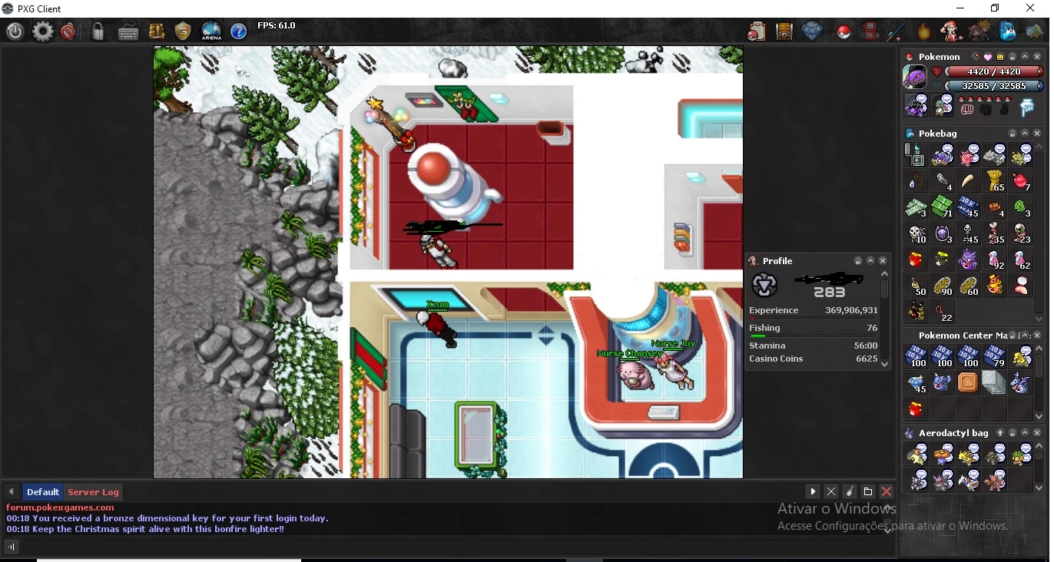Viewport: 1054px width, 562px height.
Task: Select the skull item with count 10
Action: 916,233
